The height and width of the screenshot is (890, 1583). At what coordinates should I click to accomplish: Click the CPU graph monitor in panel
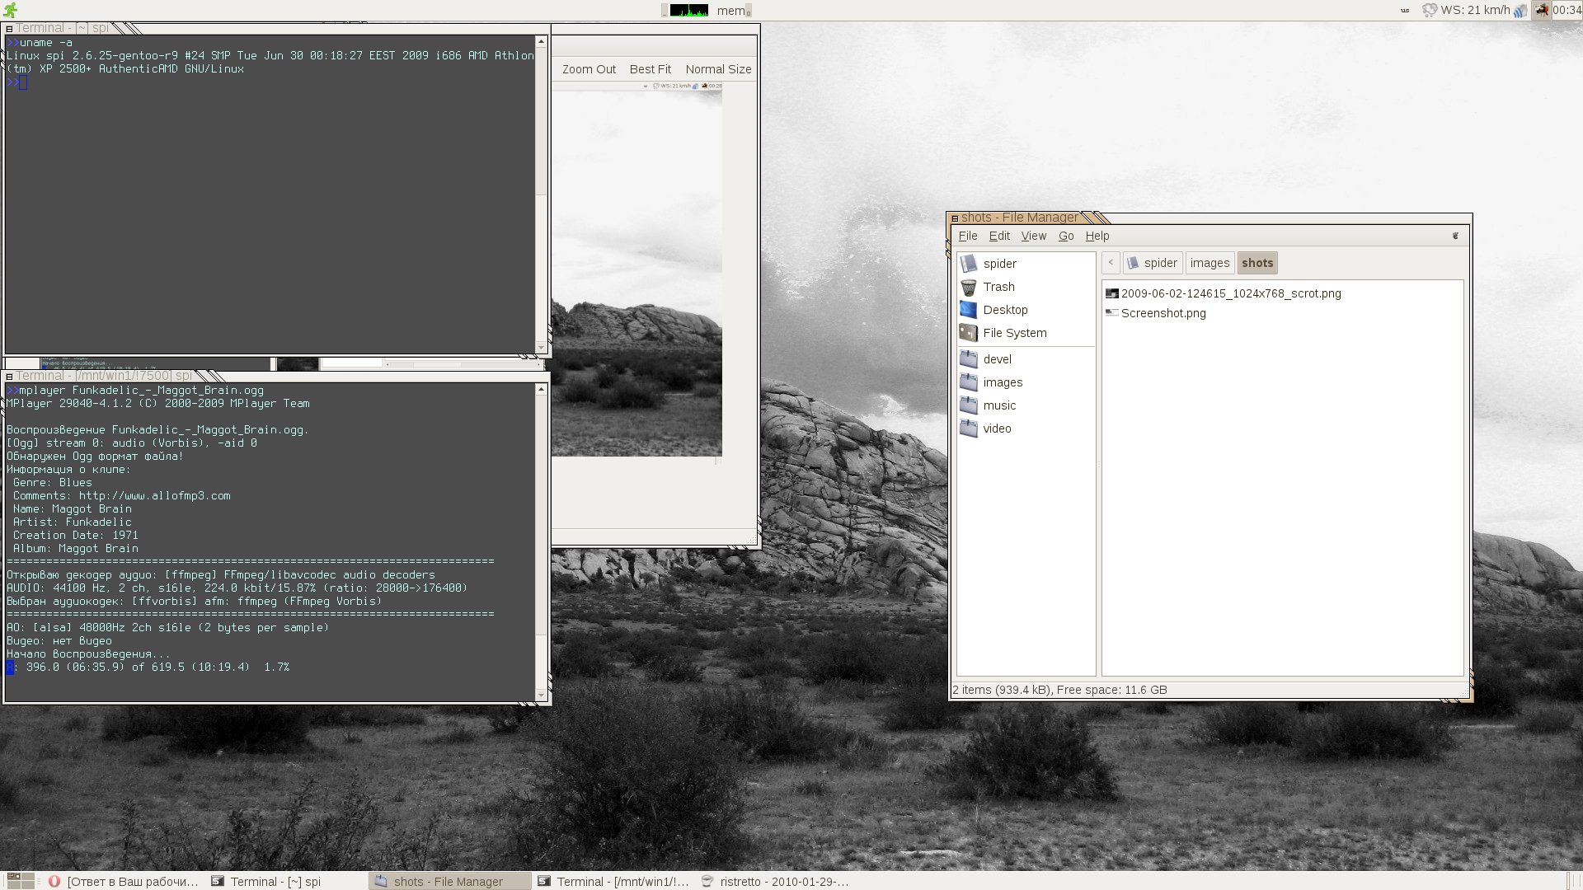coord(688,10)
